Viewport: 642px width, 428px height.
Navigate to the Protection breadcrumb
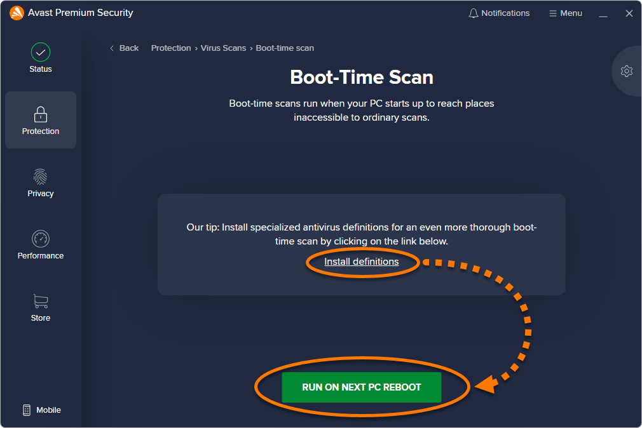tap(171, 48)
